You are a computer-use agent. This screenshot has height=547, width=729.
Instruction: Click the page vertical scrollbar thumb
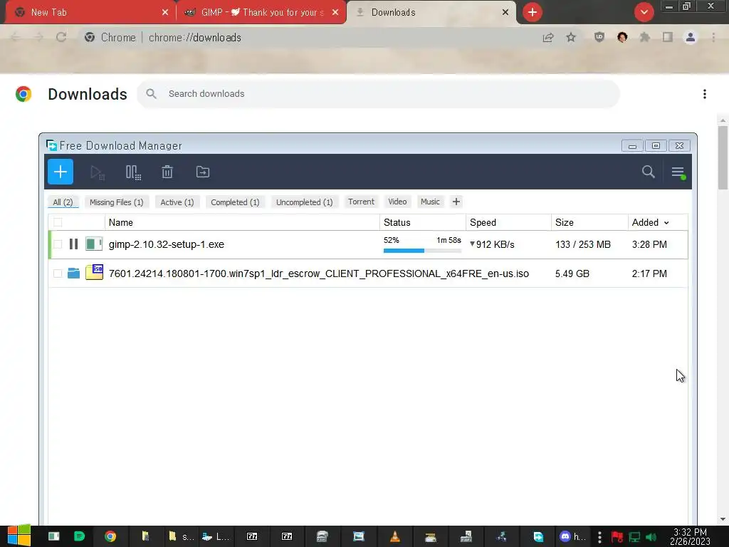coord(723,157)
